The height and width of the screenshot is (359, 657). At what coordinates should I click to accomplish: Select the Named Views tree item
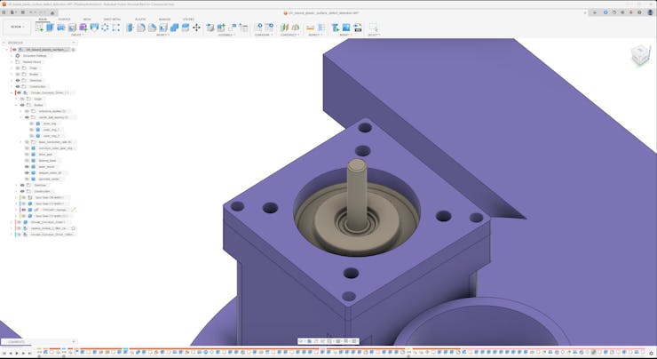tap(32, 61)
